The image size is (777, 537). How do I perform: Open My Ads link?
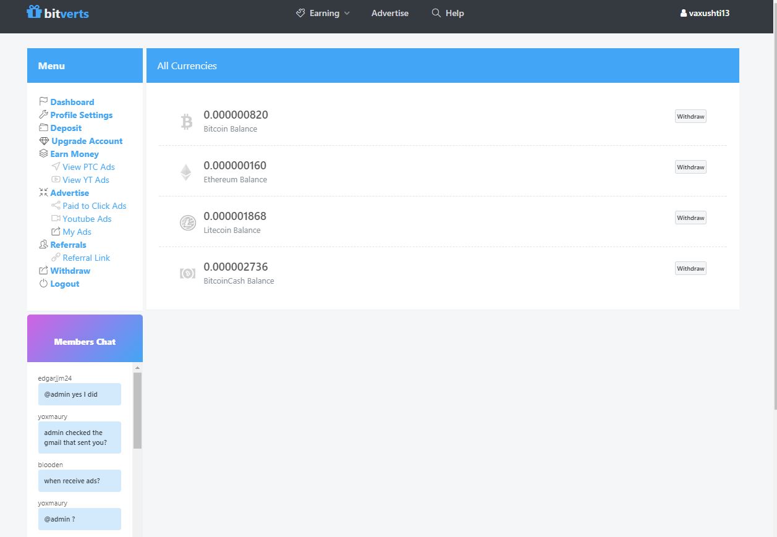point(77,232)
